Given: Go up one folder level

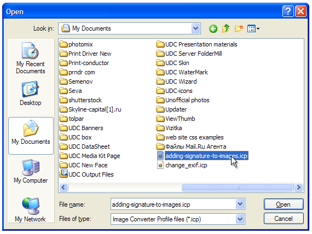Looking at the screenshot, I should point(226,28).
